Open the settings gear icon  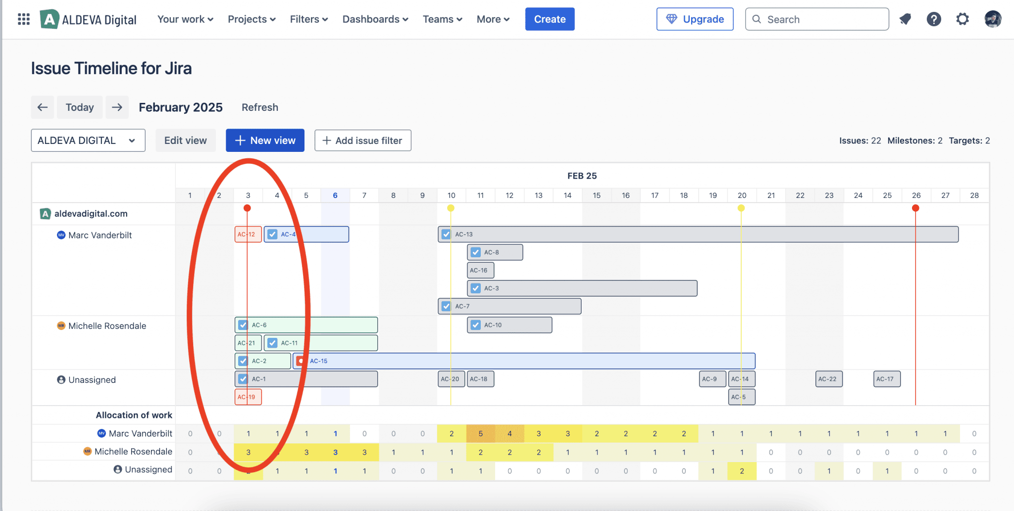[963, 19]
